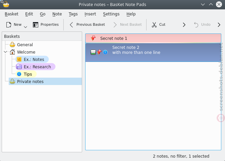
Task: Expand the hidden toolbar items after Cut
Action: click(x=184, y=25)
